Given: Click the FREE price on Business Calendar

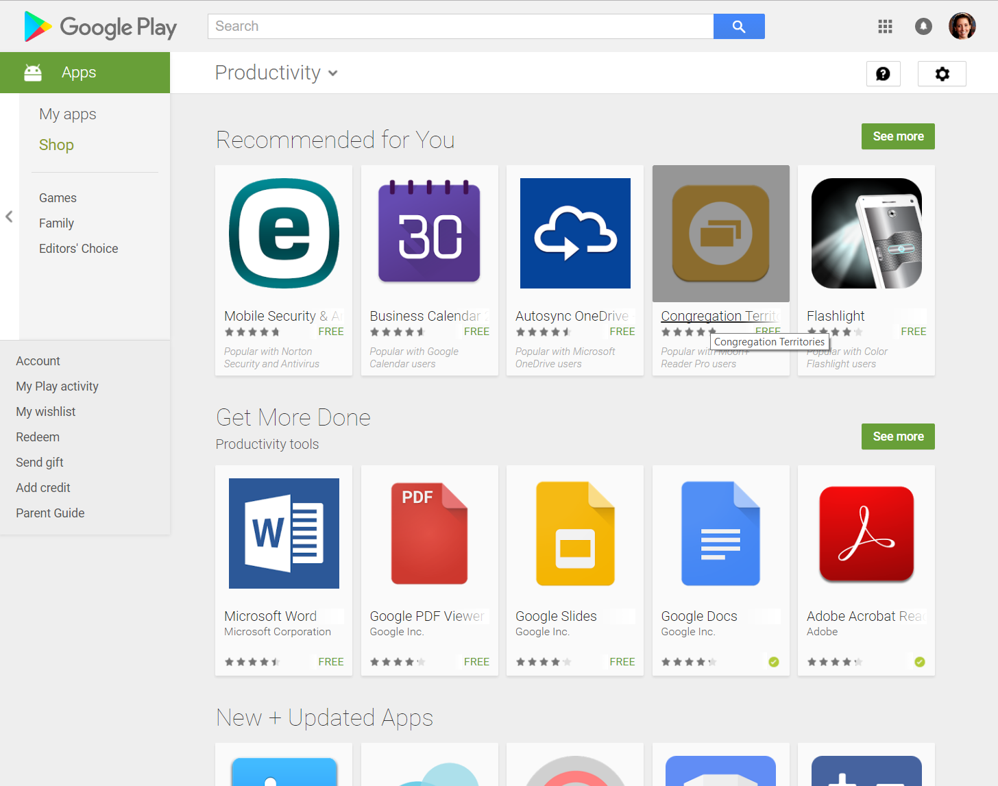Looking at the screenshot, I should point(476,332).
